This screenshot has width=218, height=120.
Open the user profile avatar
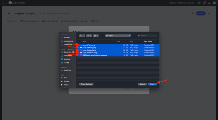215,3
